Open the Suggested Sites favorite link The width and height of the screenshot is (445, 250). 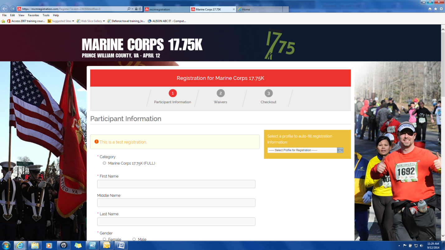[59, 21]
